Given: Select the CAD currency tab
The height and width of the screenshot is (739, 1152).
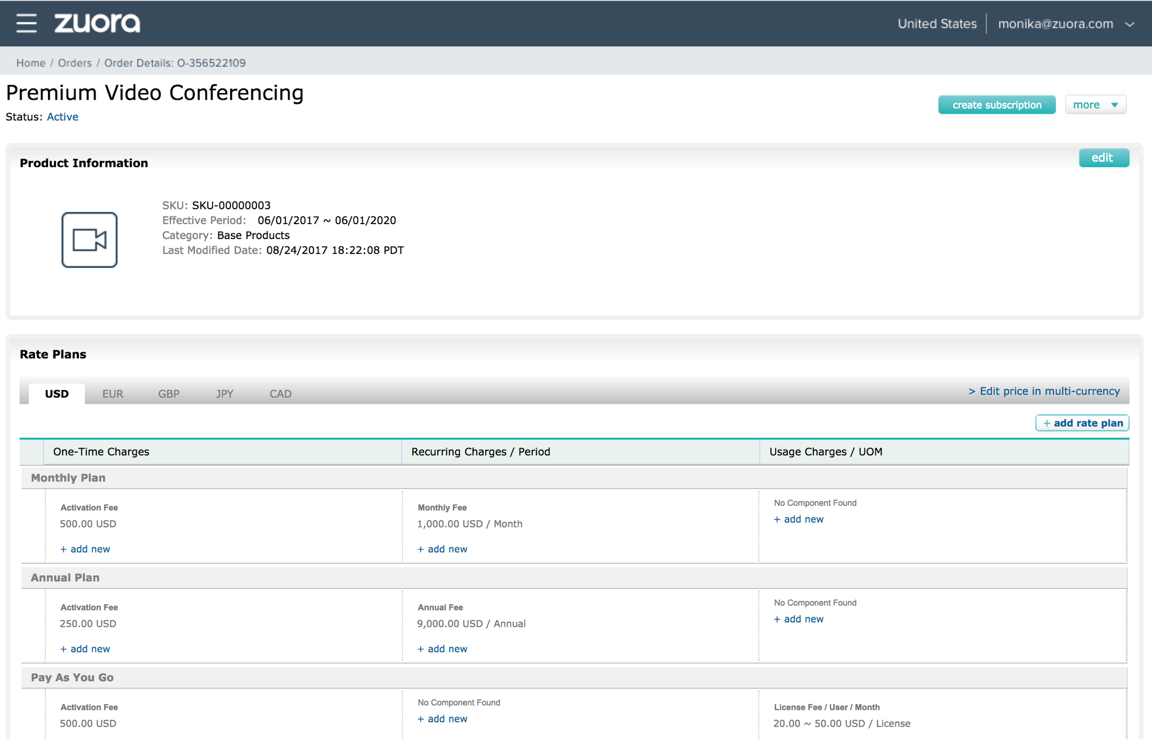Looking at the screenshot, I should 280,394.
